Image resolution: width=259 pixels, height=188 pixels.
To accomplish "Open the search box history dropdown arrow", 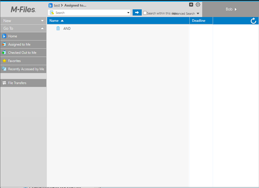I will pyautogui.click(x=128, y=13).
